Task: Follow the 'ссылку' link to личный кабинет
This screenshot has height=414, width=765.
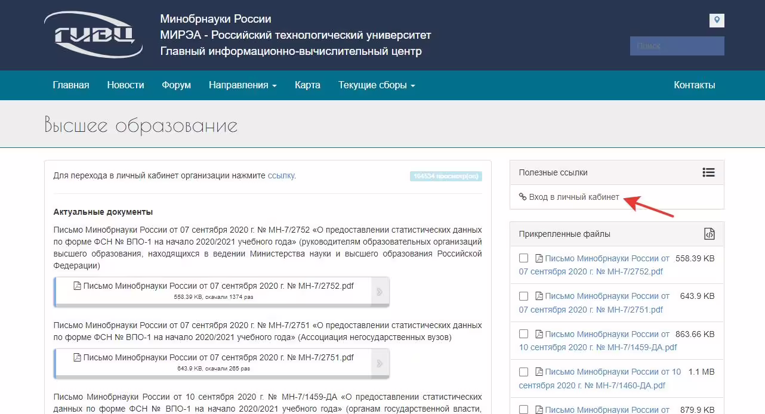Action: point(280,175)
